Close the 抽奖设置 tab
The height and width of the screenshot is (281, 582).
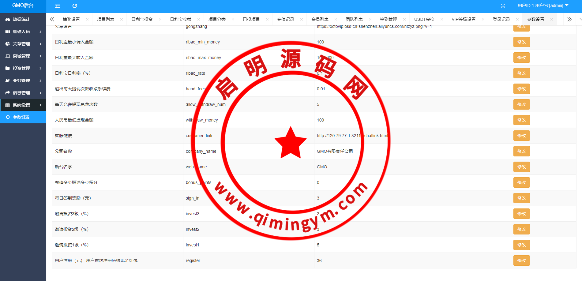point(87,19)
